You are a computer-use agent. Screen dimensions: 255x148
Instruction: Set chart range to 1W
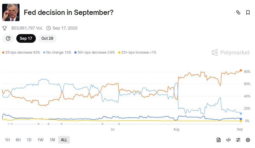pyautogui.click(x=40, y=140)
